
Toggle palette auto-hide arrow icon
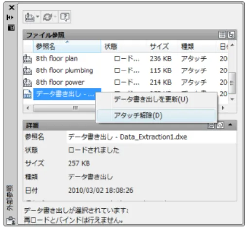coord(10,17)
